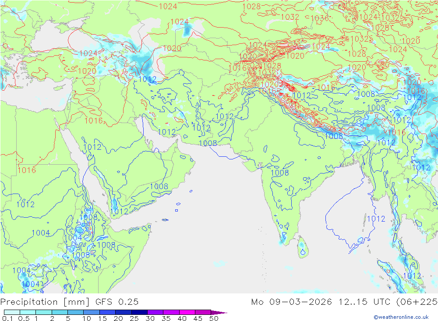Image resolution: width=438 pixels, height=321 pixels.
Task: Click the '45' legend scale value
Action: (x=198, y=318)
